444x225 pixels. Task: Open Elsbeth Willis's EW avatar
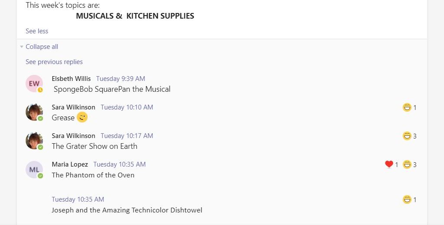click(x=34, y=84)
